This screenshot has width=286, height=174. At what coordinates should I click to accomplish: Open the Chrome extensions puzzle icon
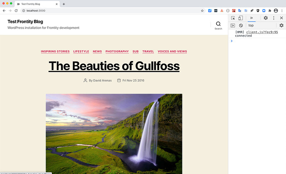[270, 10]
